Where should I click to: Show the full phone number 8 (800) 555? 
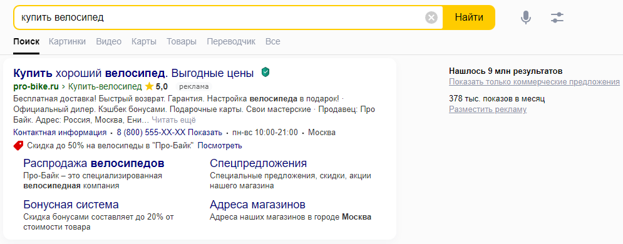coord(169,133)
